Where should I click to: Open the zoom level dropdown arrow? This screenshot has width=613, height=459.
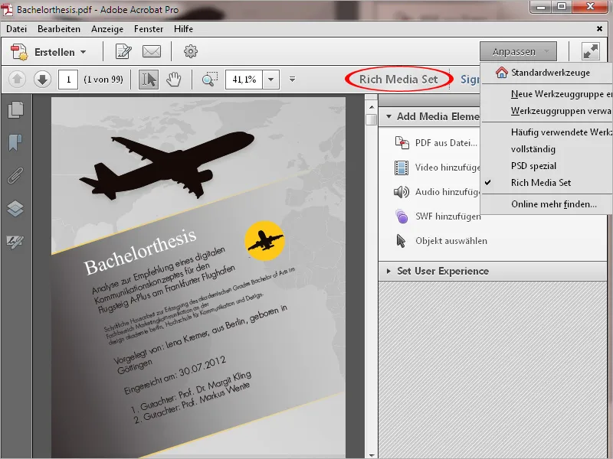pos(271,80)
